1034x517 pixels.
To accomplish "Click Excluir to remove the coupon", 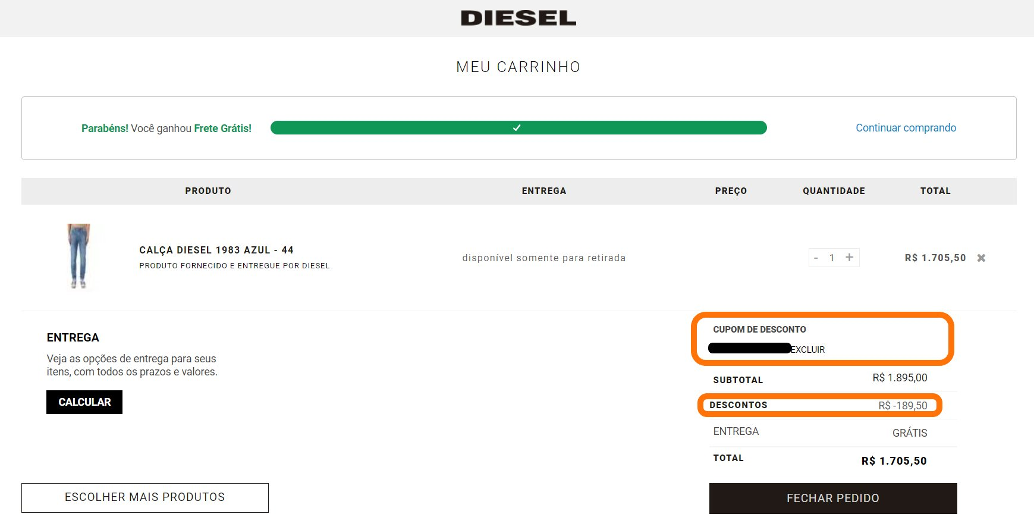I will coord(807,349).
